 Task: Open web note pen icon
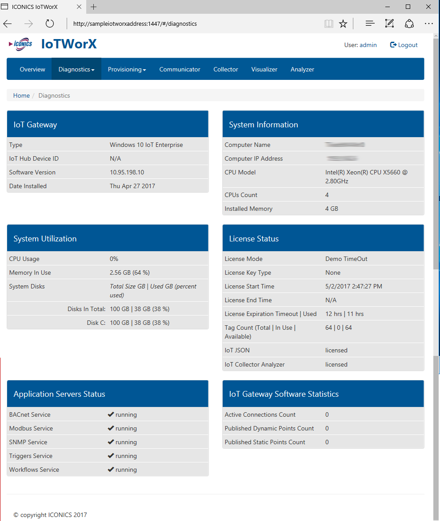click(x=389, y=24)
